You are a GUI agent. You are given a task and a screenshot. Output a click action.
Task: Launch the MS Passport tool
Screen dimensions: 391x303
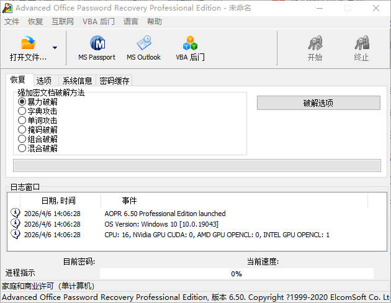[97, 48]
